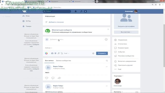Click the video play icon in header

[85, 11]
